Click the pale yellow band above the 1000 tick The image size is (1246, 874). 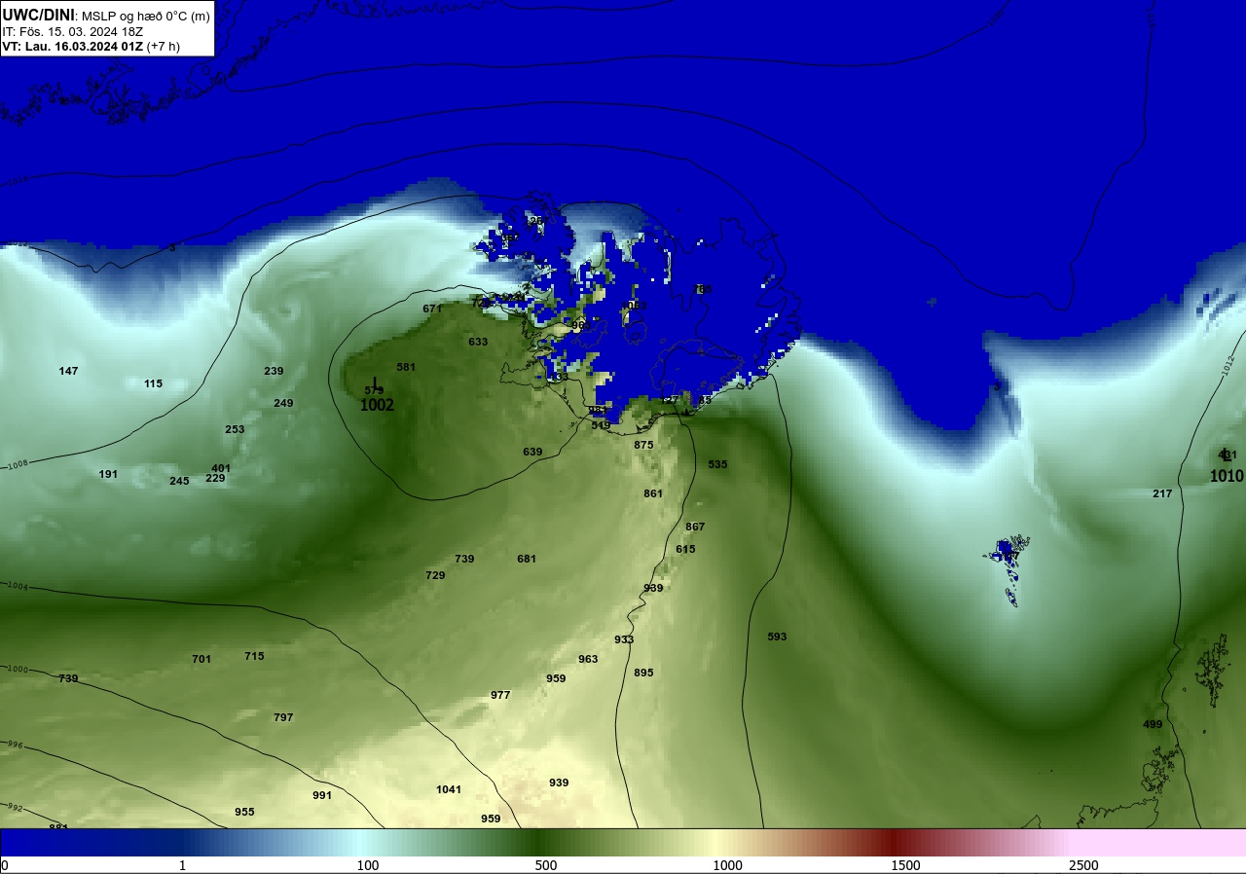coord(715,842)
